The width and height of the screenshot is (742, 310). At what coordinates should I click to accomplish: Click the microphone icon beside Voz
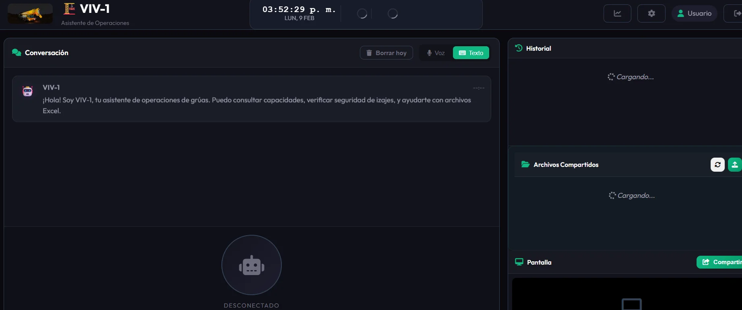coord(430,53)
